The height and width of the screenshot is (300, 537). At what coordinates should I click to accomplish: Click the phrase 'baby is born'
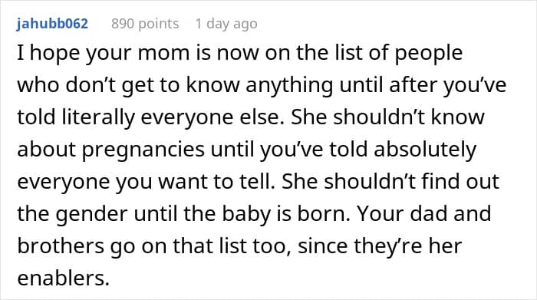pos(286,214)
